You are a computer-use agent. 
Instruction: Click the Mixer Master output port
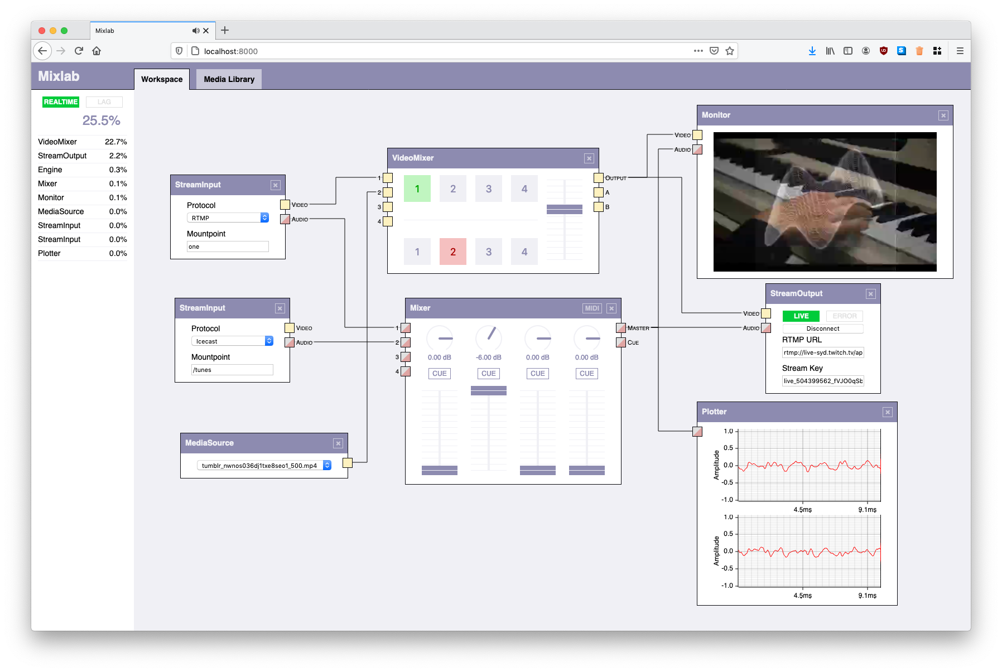tap(621, 328)
